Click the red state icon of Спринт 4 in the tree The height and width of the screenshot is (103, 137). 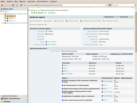tap(7, 18)
